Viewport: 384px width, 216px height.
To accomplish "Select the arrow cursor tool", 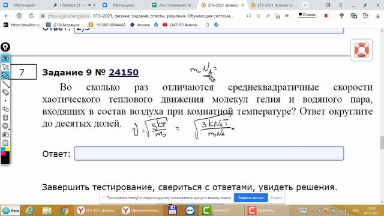I will [5, 67].
